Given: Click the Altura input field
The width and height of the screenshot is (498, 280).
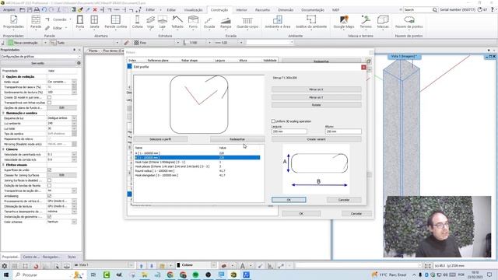Looking at the screenshot, I should pyautogui.click(x=343, y=131).
